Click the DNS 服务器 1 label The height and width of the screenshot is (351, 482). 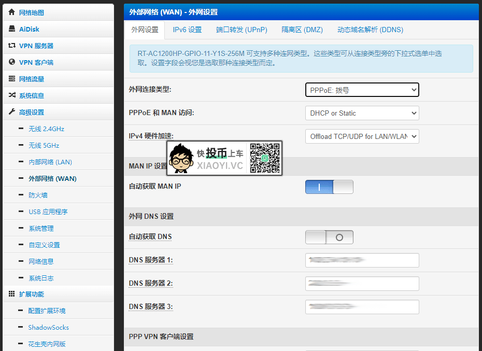(x=151, y=260)
